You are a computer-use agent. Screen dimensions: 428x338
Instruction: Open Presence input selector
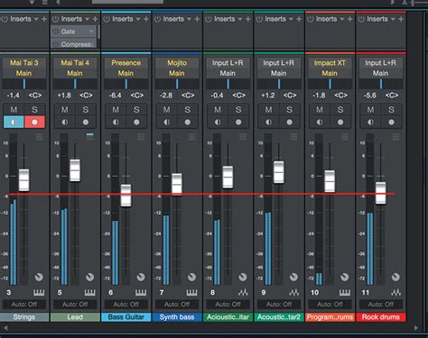[126, 63]
